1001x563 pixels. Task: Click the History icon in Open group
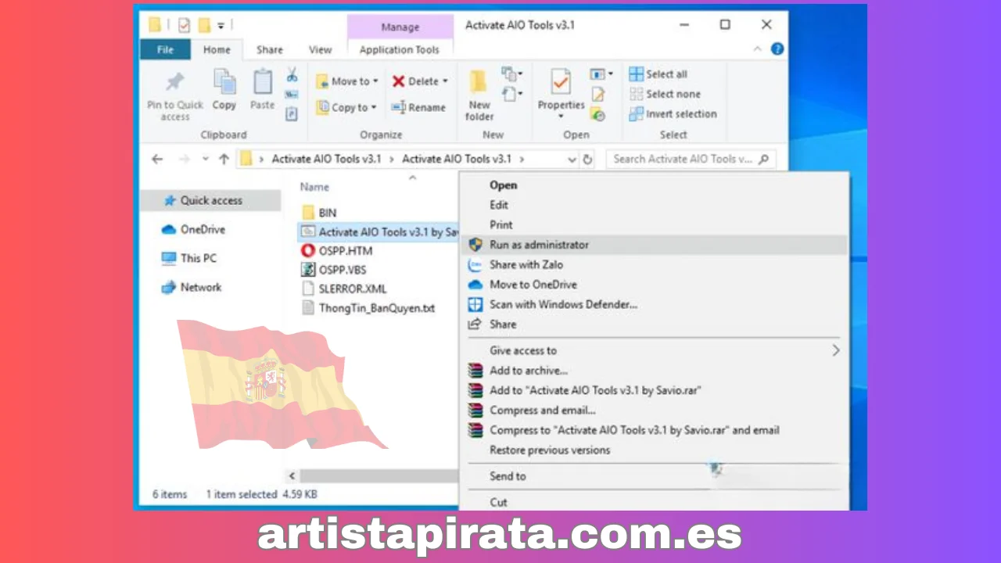pos(598,114)
